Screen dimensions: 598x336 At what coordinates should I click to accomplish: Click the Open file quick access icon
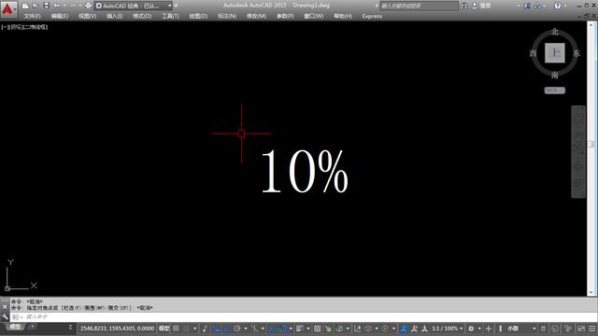pos(36,6)
